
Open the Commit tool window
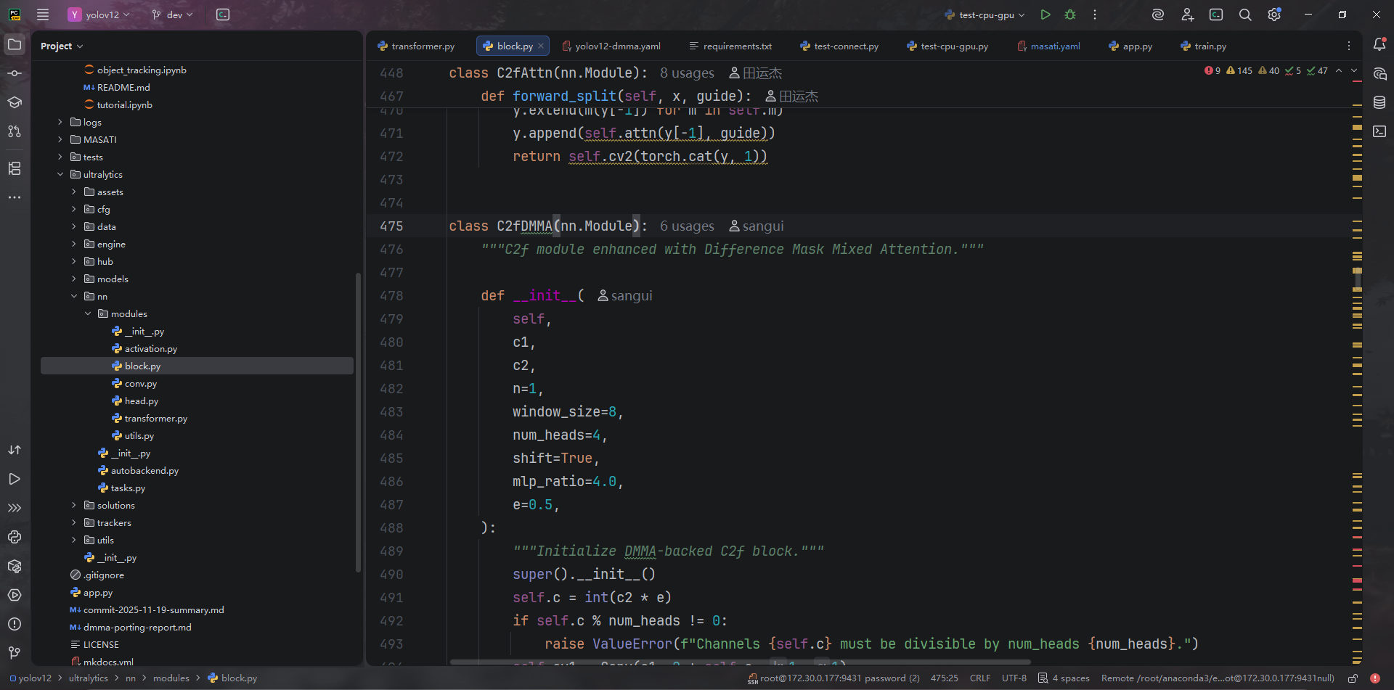15,73
